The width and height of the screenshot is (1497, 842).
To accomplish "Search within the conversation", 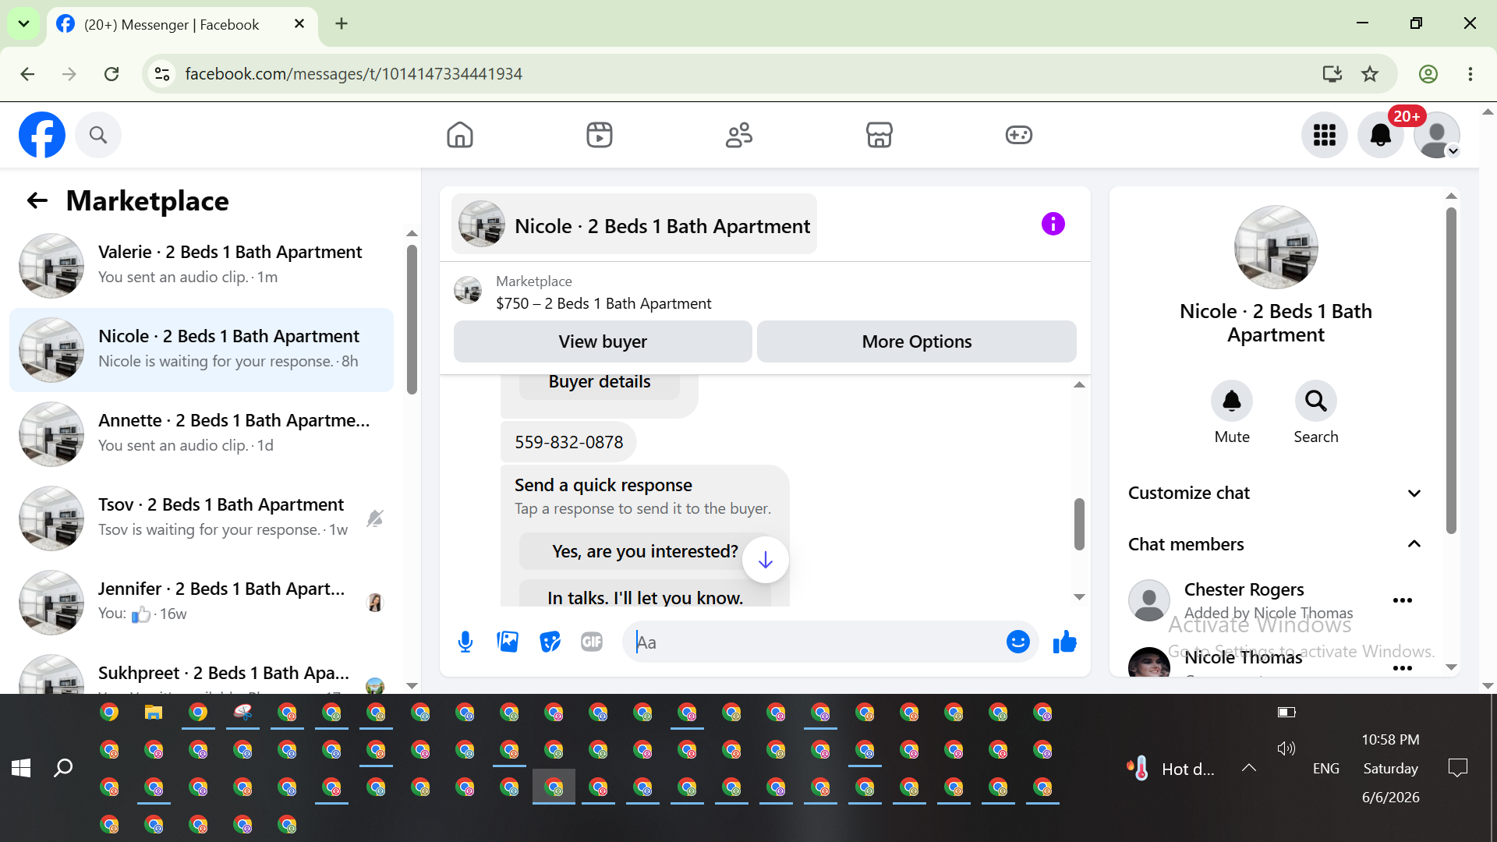I will point(1316,401).
